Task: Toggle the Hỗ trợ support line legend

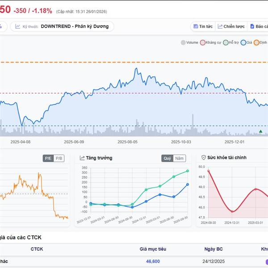Action: click(x=226, y=43)
